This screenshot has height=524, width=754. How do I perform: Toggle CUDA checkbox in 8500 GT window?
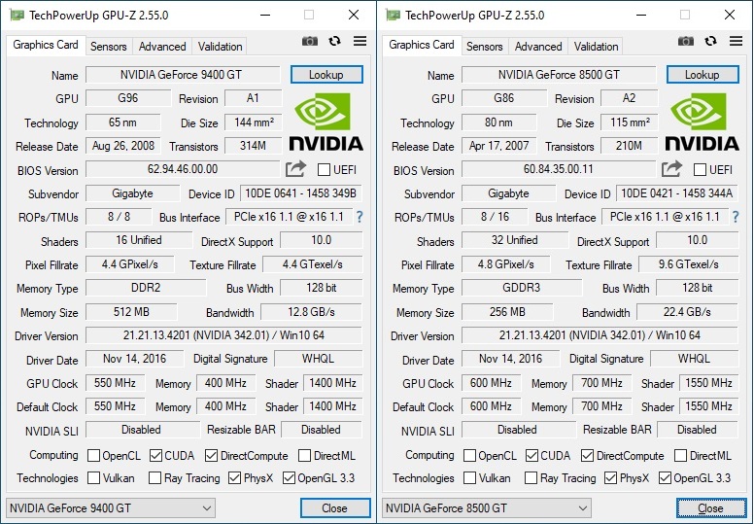[531, 455]
